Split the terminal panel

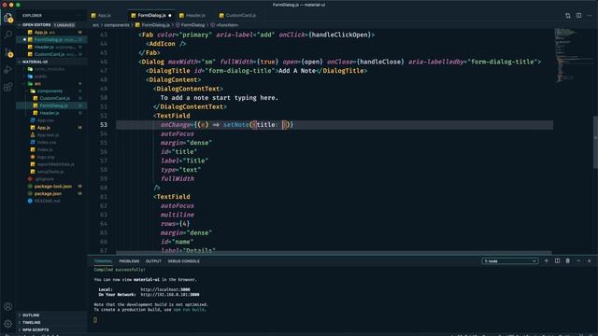pos(557,261)
